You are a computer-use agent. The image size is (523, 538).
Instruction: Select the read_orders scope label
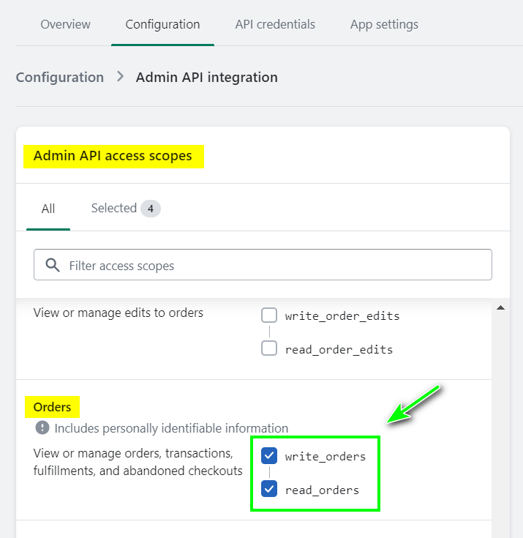pos(322,490)
